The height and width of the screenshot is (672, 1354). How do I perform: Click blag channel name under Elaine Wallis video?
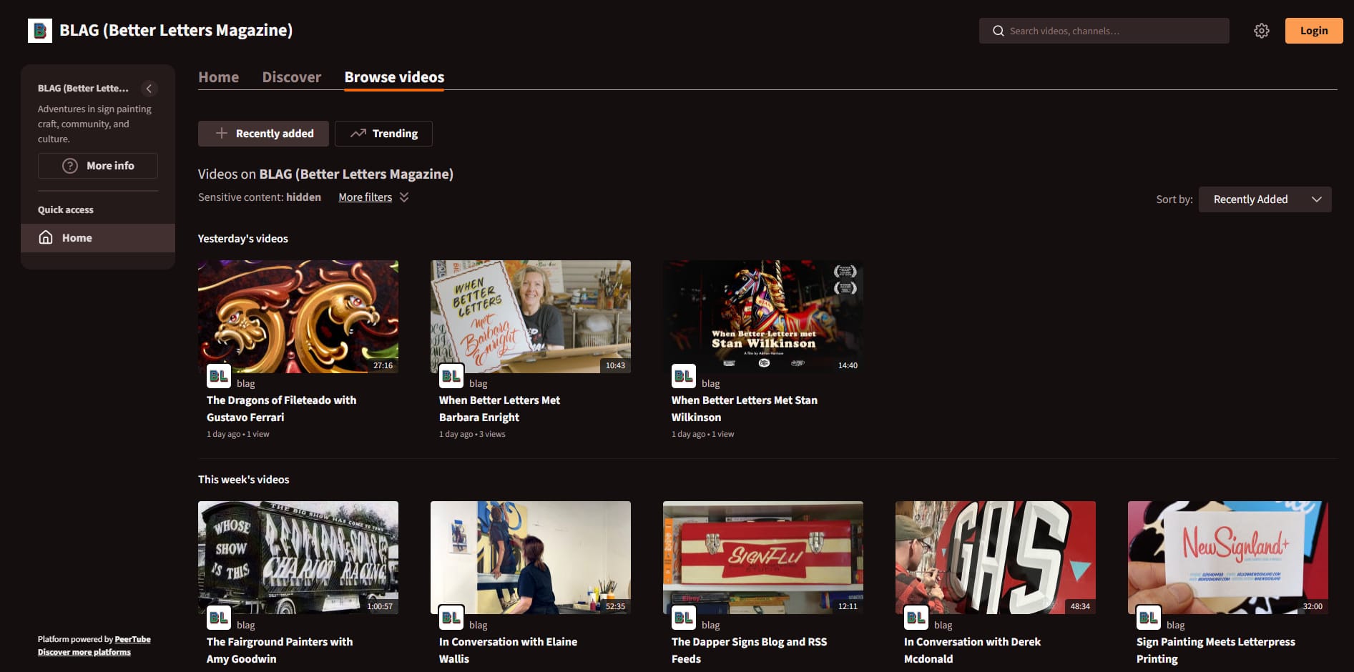[479, 626]
